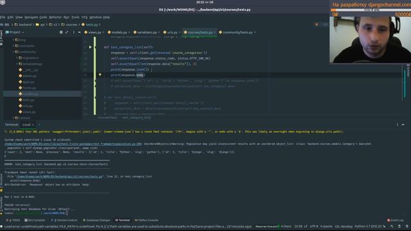Close the community/tests.py editor tab
The image size is (411, 231).
pyautogui.click(x=254, y=33)
